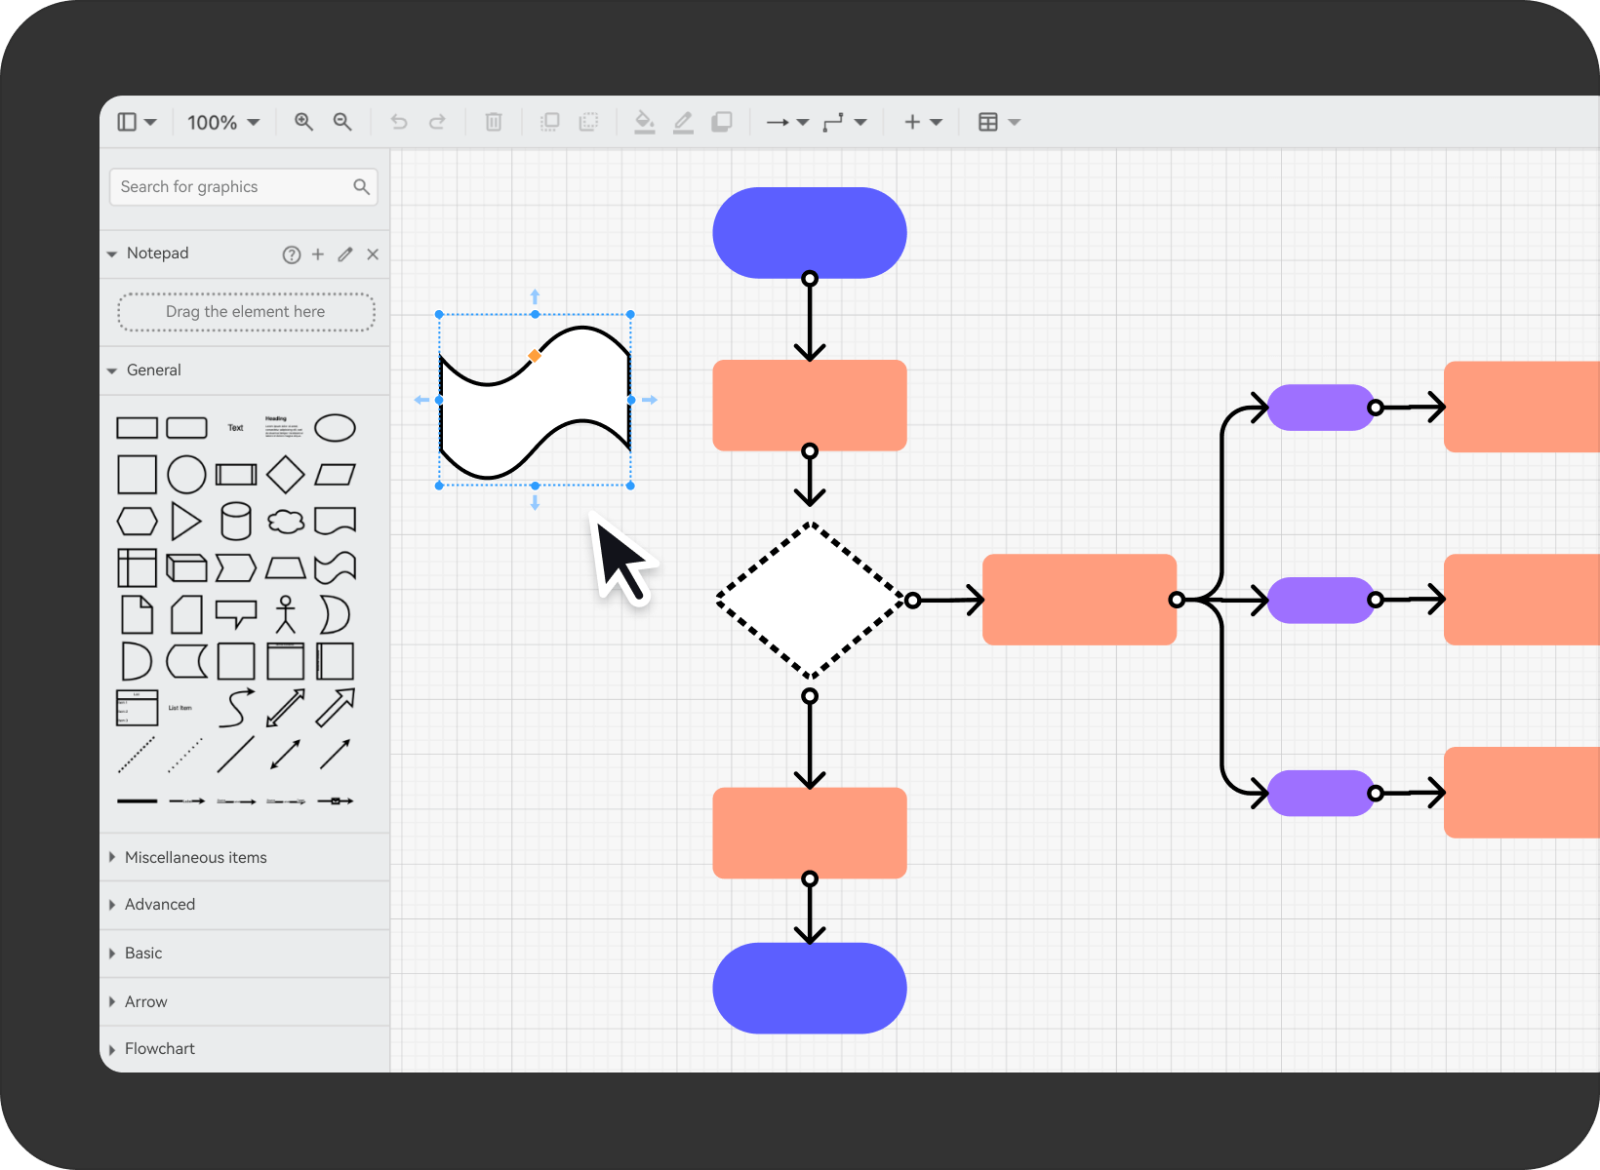Select the dashed diamond on canvas
Viewport: 1600px width, 1170px height.
click(810, 601)
